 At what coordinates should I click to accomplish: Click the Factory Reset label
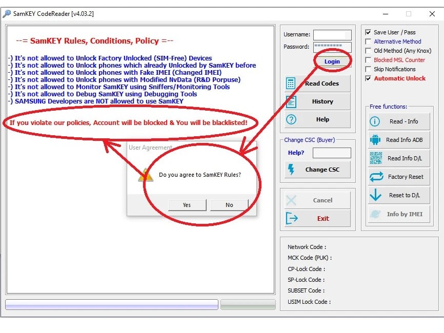[x=406, y=177]
